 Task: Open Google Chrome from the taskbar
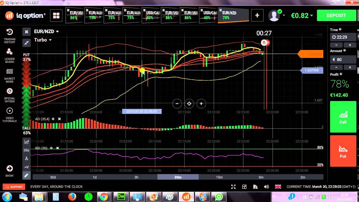click(x=104, y=197)
